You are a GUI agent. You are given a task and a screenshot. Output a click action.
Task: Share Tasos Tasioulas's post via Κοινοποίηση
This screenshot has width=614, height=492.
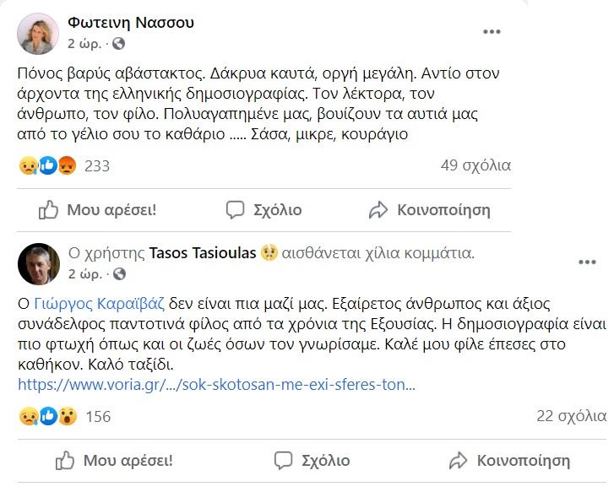tap(509, 461)
